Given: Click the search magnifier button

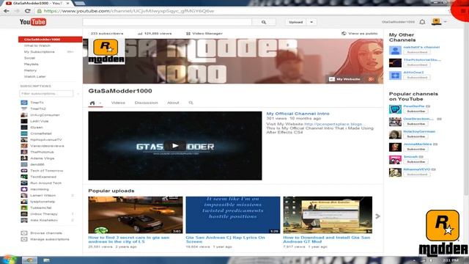Looking at the screenshot, I should pyautogui.click(x=264, y=22).
